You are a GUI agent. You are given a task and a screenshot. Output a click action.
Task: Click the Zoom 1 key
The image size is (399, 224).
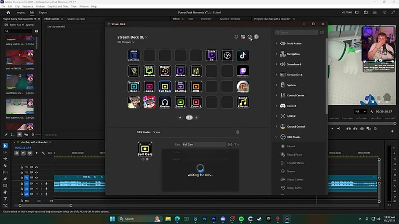pyautogui.click(x=180, y=102)
